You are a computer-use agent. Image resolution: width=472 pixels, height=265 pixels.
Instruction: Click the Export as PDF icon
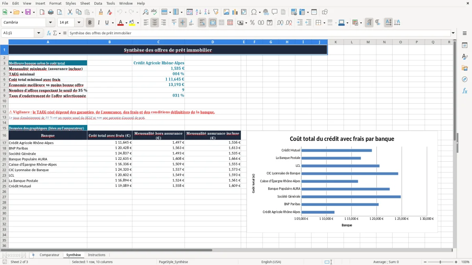(x=42, y=12)
